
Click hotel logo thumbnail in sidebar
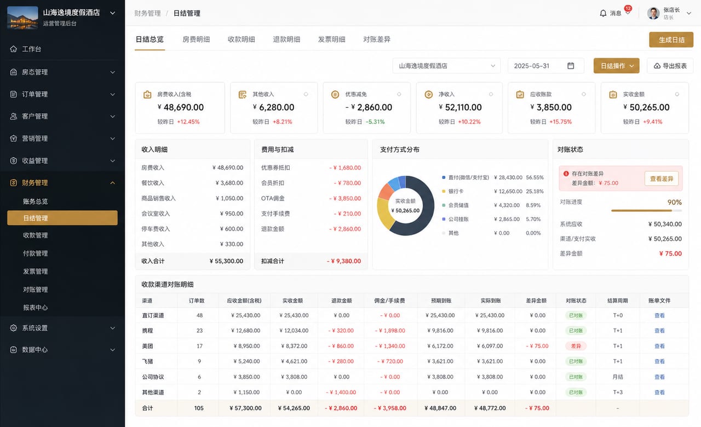point(22,18)
